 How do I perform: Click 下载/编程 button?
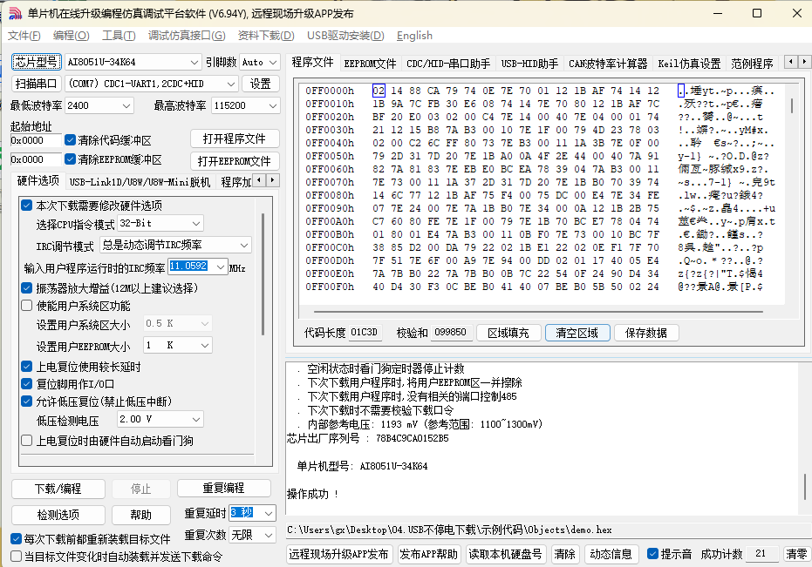[58, 489]
